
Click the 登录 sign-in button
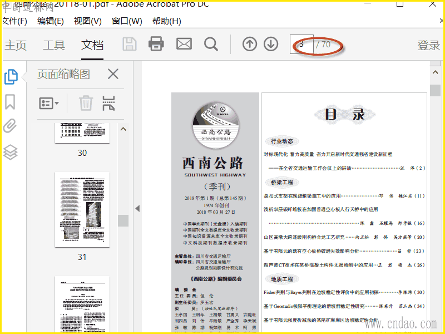428,46
